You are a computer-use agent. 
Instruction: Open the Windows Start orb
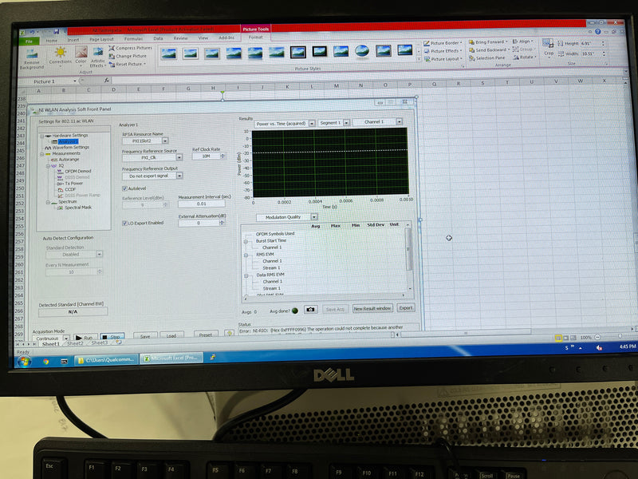24,361
